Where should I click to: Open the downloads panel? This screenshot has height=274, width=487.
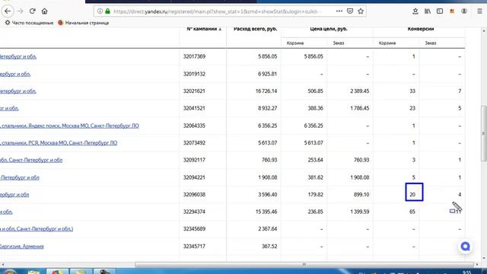point(415,11)
